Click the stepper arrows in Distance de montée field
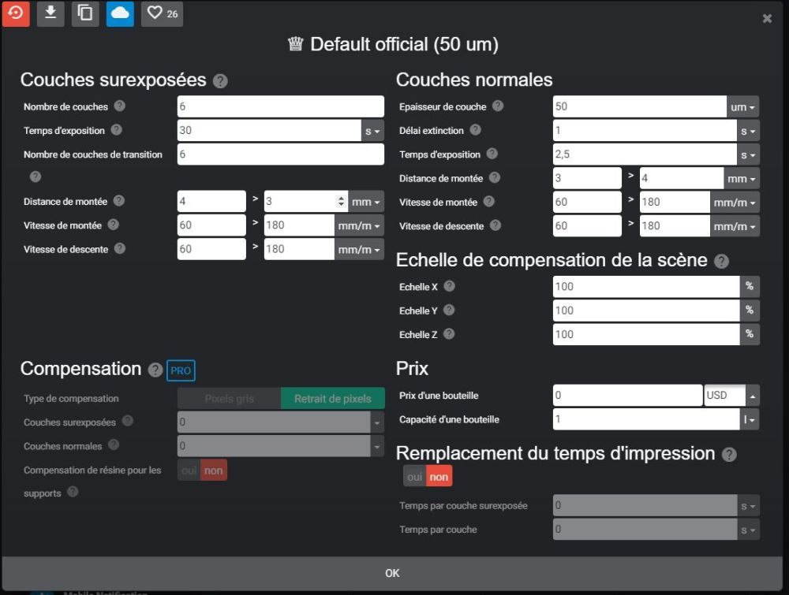 tap(341, 202)
